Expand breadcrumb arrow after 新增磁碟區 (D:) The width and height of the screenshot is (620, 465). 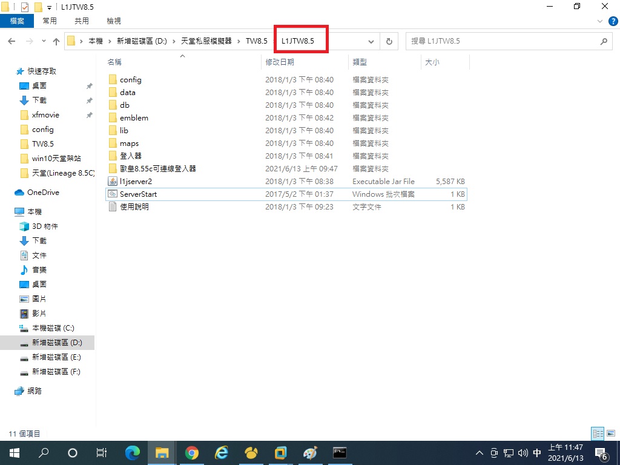point(174,41)
